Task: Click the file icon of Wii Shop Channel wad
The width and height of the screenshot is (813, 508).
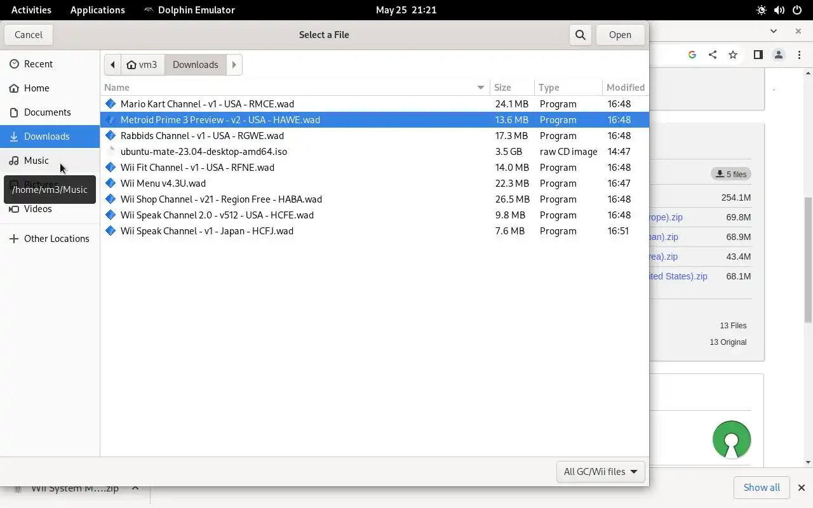Action: click(x=111, y=199)
